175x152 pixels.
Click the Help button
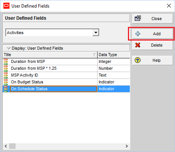coord(153,60)
